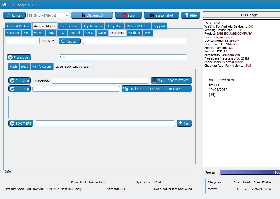Open the Root Explorer tab
Viewport: 280px width, 199px height.
(69, 26)
